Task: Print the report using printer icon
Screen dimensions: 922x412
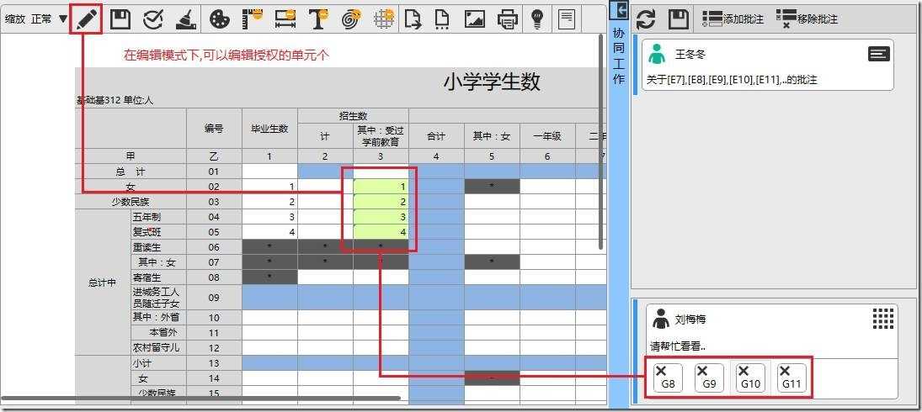Action: (508, 18)
